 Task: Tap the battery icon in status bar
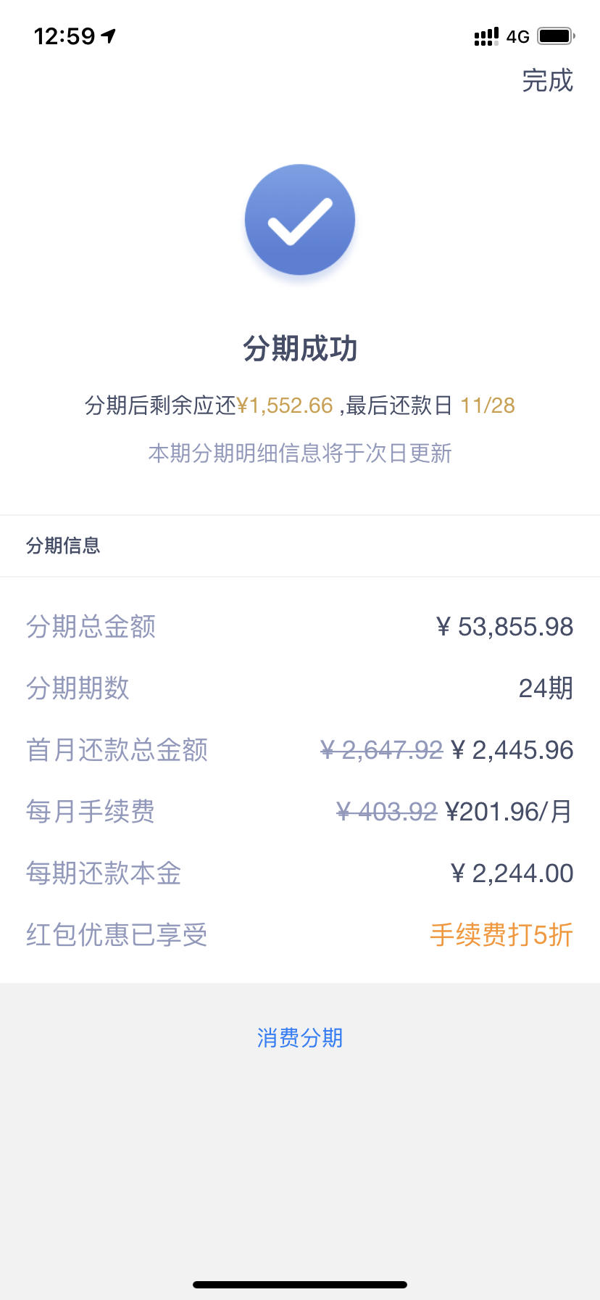(556, 36)
